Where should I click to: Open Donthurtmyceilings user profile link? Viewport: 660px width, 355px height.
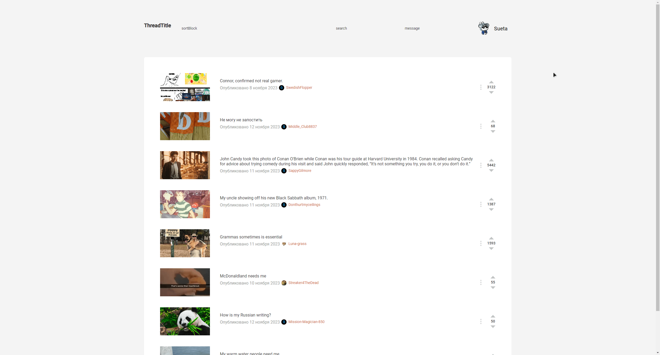coord(304,205)
